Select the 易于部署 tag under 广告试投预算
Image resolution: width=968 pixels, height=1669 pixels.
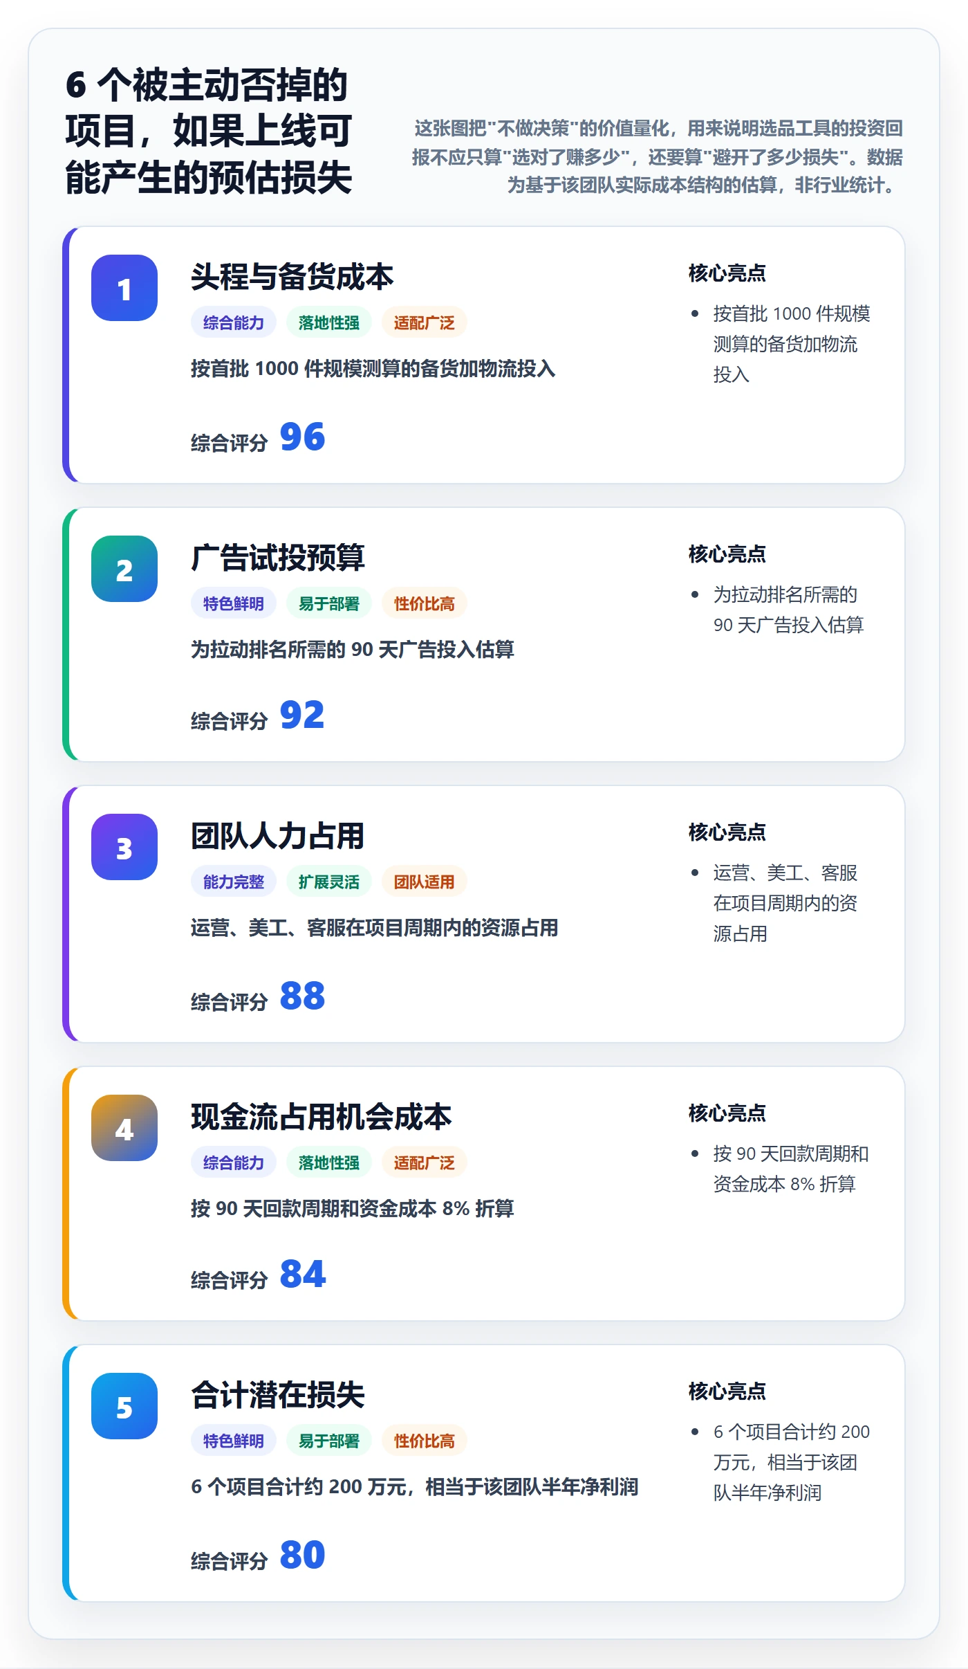coord(329,603)
